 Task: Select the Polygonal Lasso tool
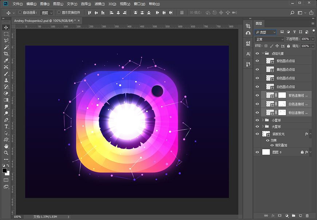coord(6,41)
